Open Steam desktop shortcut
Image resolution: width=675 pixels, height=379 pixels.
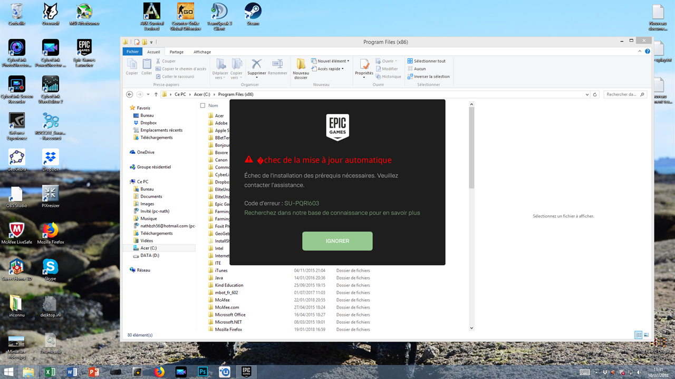(253, 14)
